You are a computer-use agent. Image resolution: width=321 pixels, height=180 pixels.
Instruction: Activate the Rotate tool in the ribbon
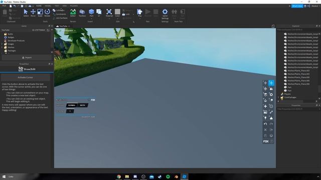(47, 12)
